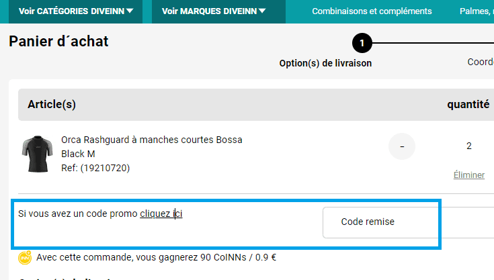Click the Black M variant text

pos(78,154)
